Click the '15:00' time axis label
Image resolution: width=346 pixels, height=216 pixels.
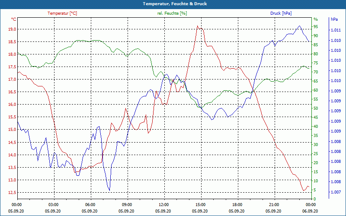coord(200,205)
